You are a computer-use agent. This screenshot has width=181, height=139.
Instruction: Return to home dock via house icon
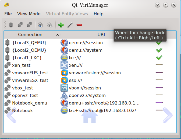[x=90, y=116]
